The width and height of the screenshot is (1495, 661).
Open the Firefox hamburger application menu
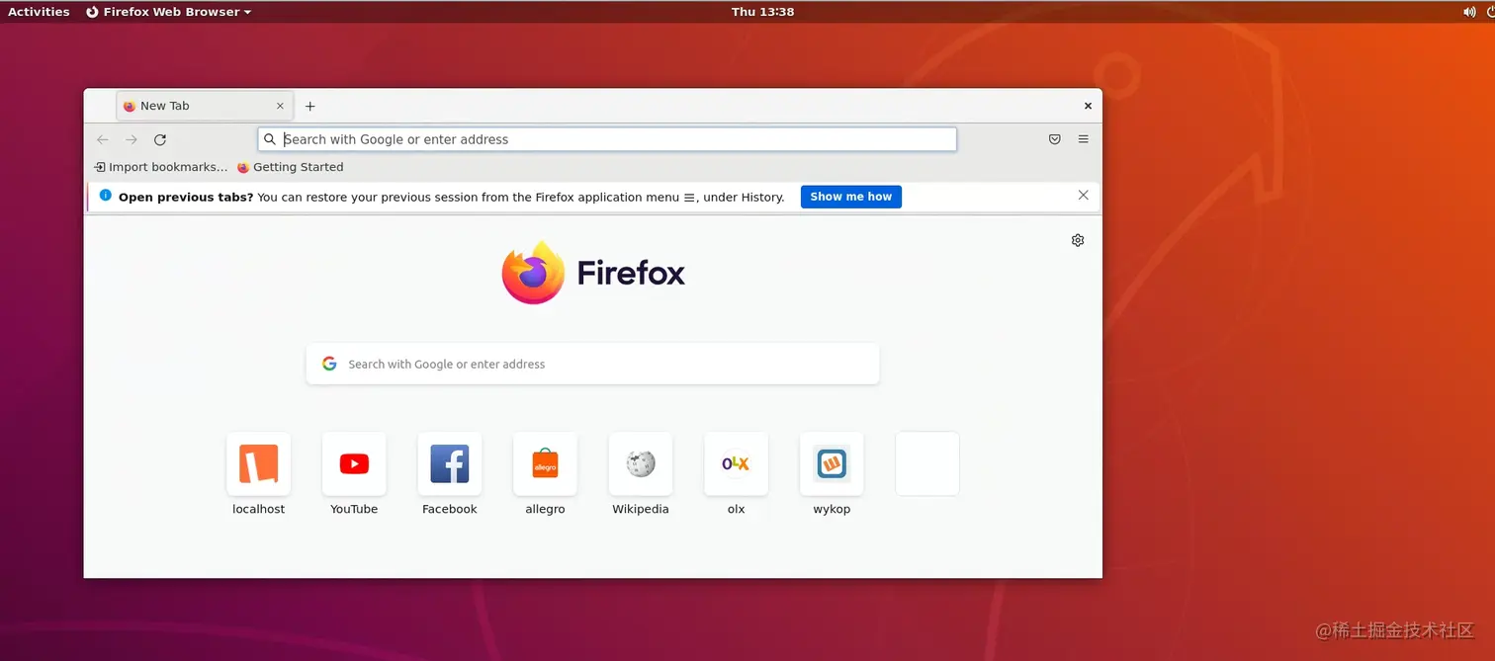coord(1084,139)
